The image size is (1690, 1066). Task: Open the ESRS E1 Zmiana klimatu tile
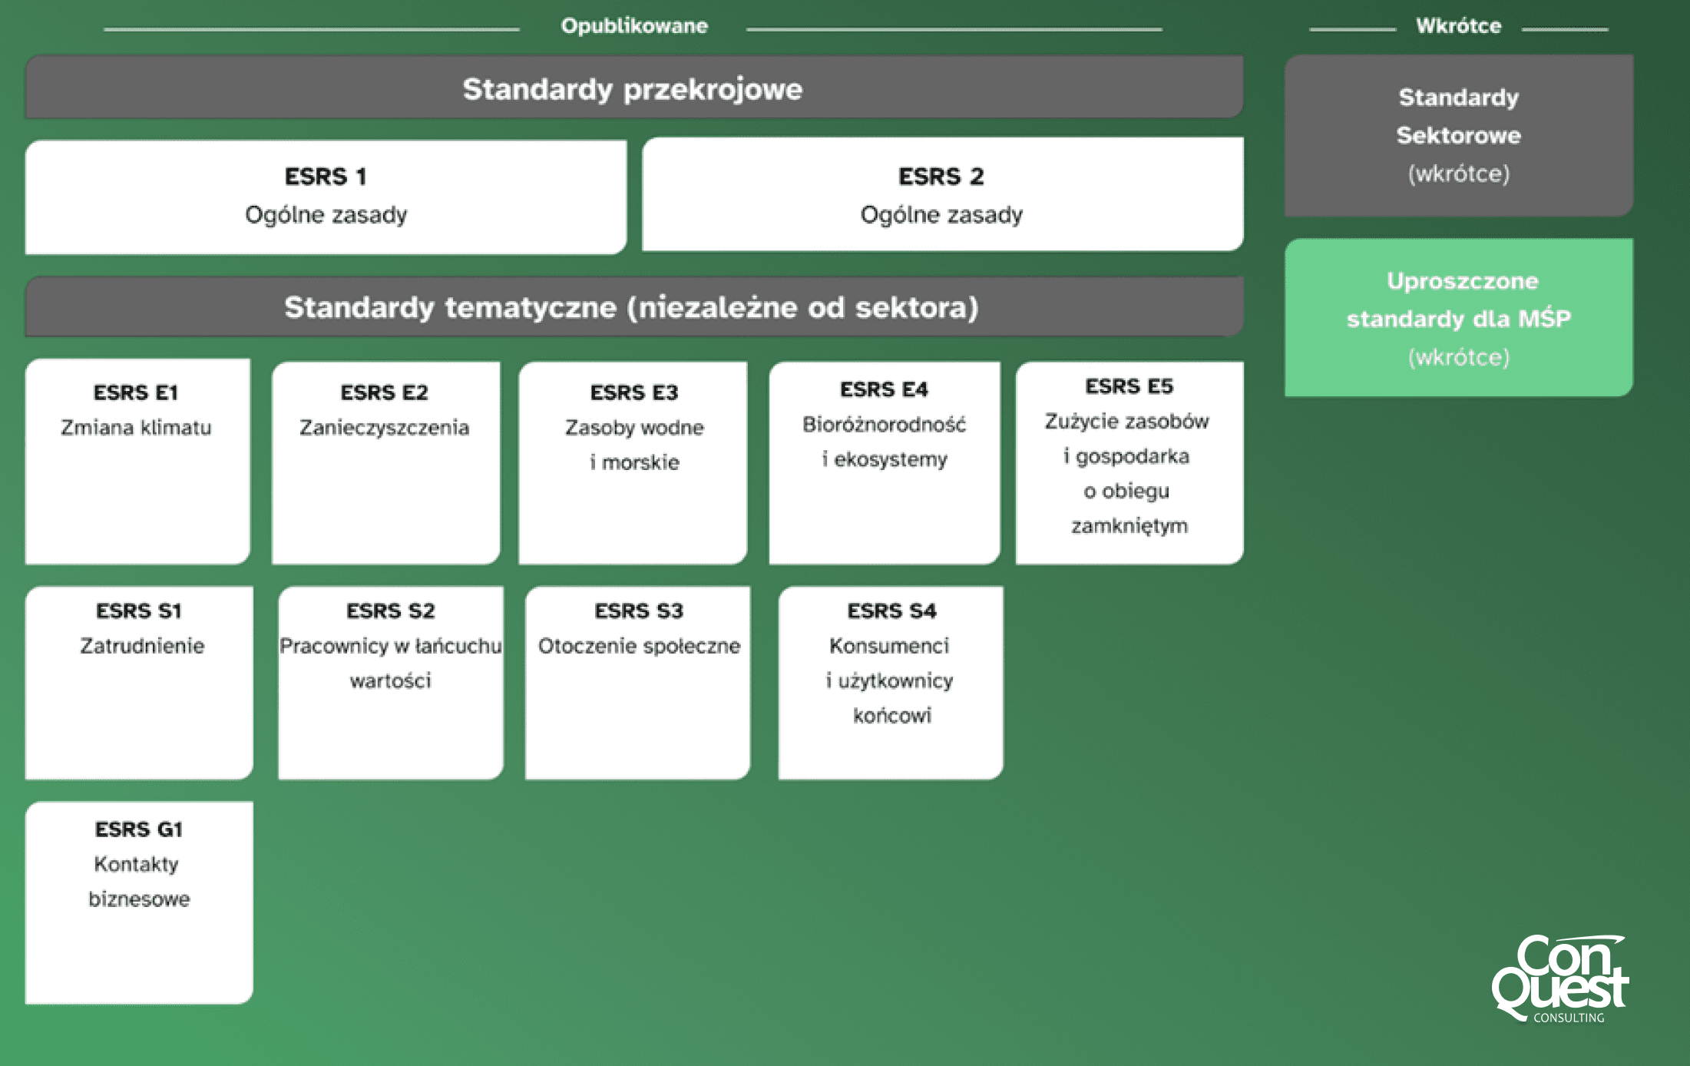pyautogui.click(x=137, y=462)
